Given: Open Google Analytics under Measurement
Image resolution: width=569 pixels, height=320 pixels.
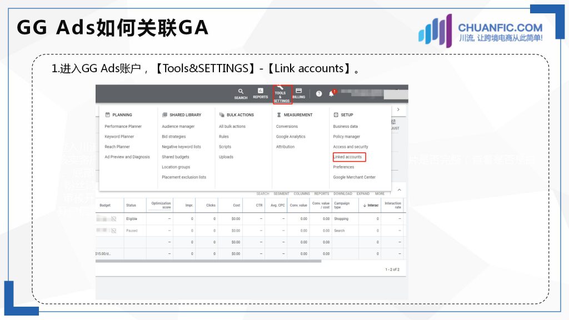Looking at the screenshot, I should click(x=291, y=137).
